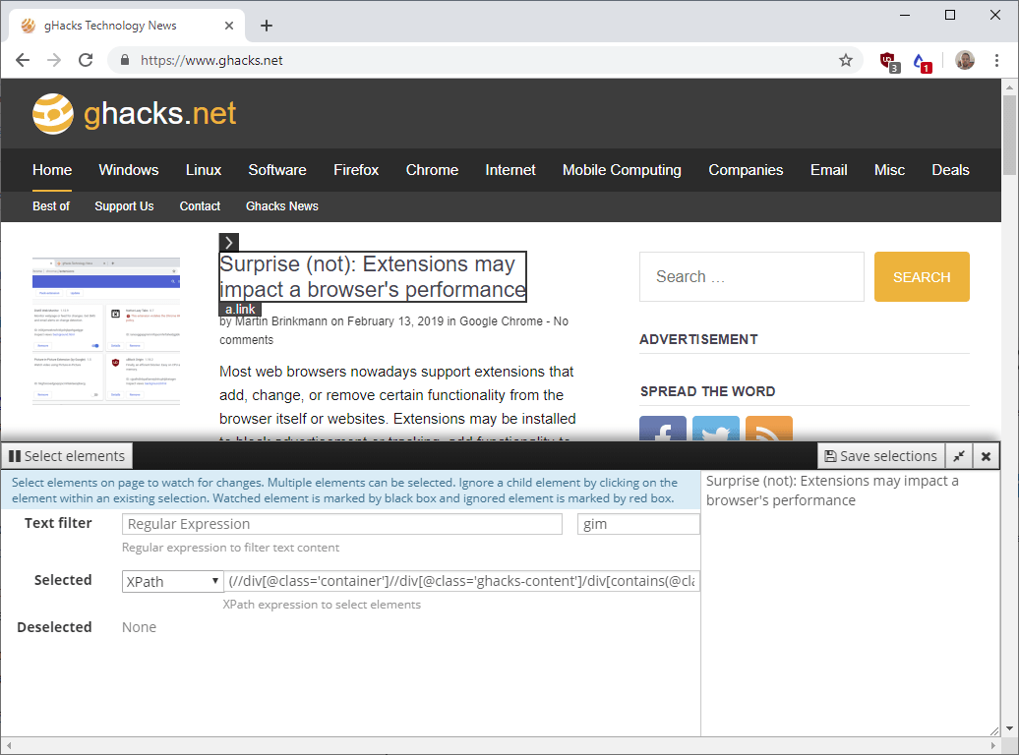Click the a.link element tag label
This screenshot has width=1019, height=755.
[x=240, y=310]
